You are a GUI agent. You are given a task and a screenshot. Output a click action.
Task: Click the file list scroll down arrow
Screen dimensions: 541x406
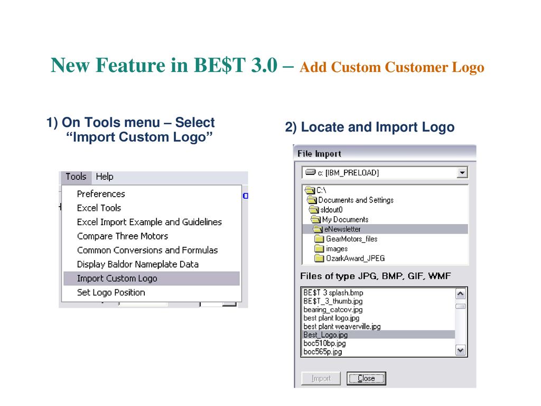[x=461, y=350]
